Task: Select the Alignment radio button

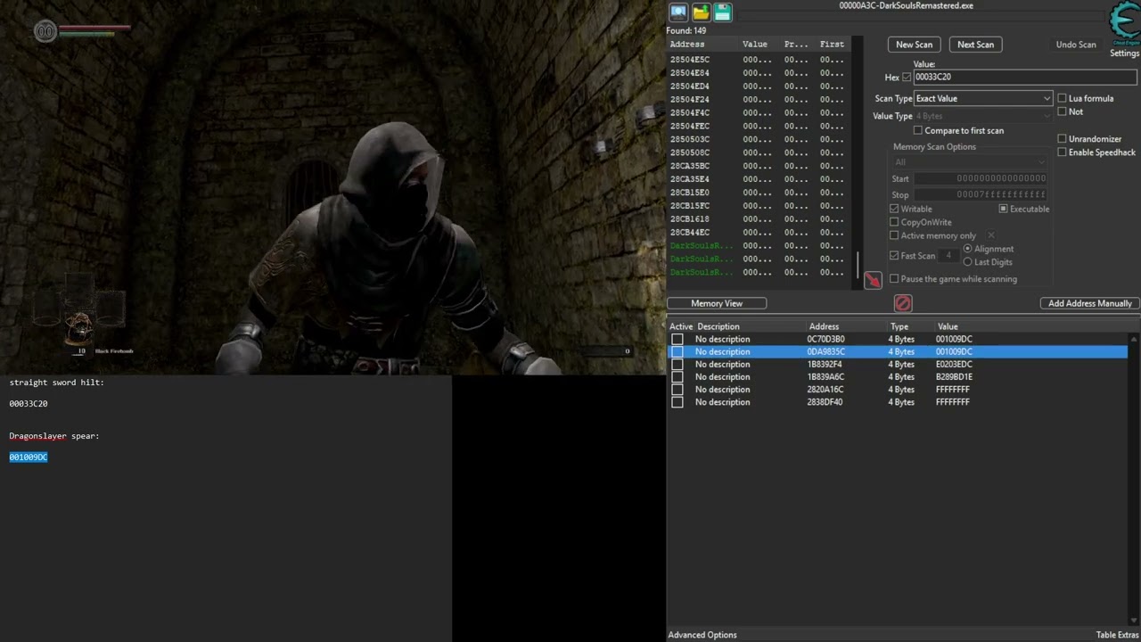Action: (x=967, y=249)
